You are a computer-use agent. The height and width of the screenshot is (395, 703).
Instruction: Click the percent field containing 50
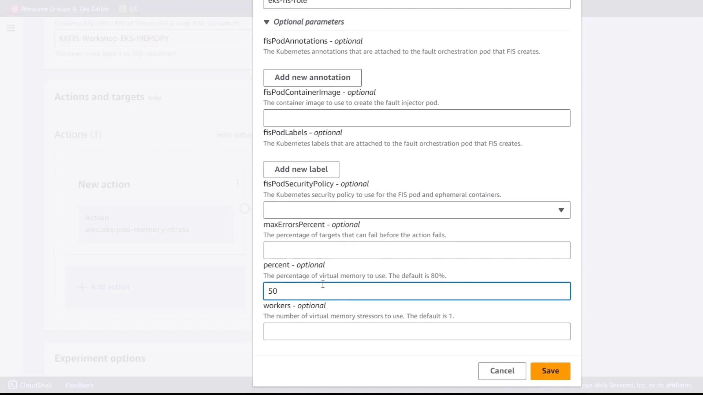point(417,291)
